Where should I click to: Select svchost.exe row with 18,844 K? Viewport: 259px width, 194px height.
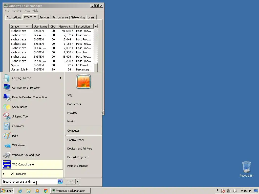(52, 39)
